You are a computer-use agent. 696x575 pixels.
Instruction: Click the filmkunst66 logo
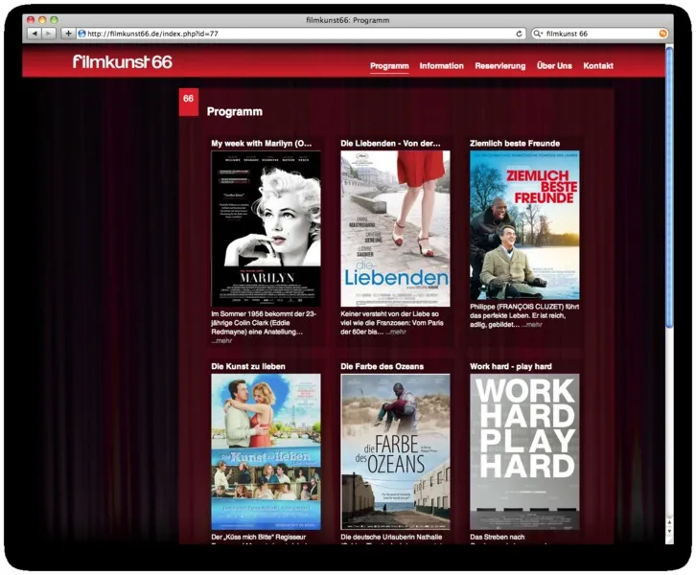122,62
